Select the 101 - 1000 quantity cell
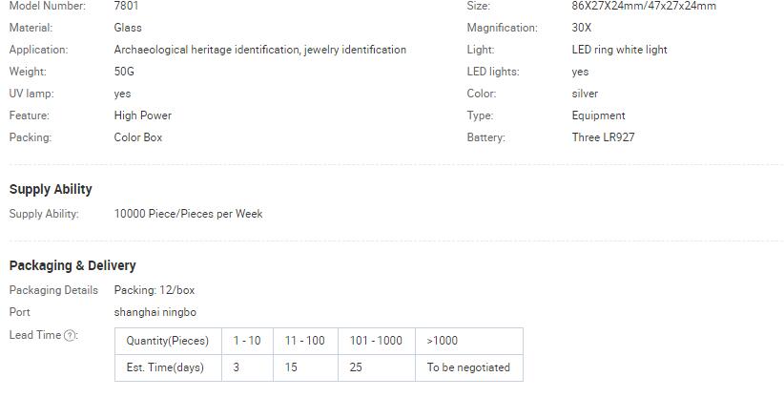The image size is (784, 398). point(377,341)
